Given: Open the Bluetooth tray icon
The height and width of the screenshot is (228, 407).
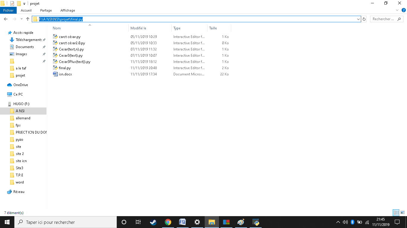Looking at the screenshot, I should [352, 222].
